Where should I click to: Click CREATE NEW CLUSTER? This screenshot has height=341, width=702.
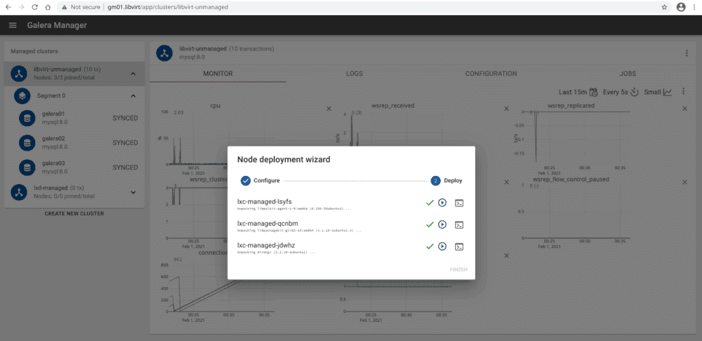tap(74, 214)
